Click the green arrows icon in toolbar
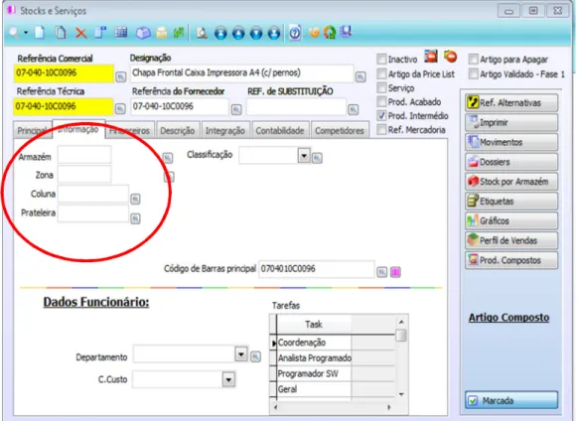 click(179, 33)
